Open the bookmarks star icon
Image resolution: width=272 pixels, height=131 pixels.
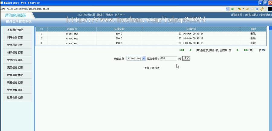coord(240,9)
